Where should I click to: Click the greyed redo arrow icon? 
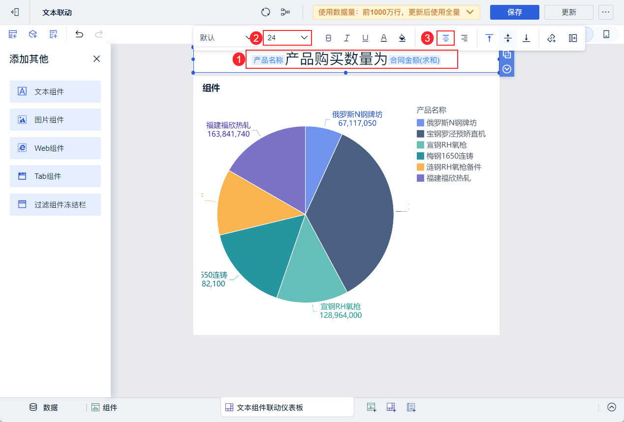(99, 34)
